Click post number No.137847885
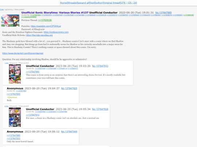Viewport: 197px width, 147px height. click(x=163, y=13)
